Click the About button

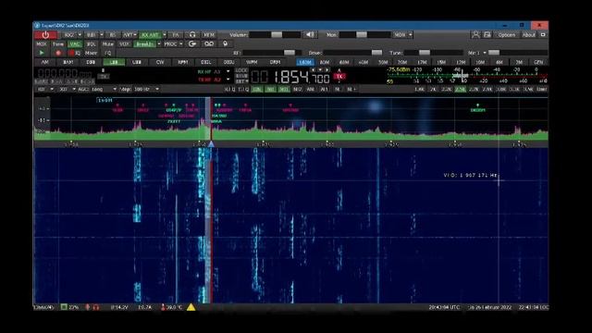tap(529, 35)
